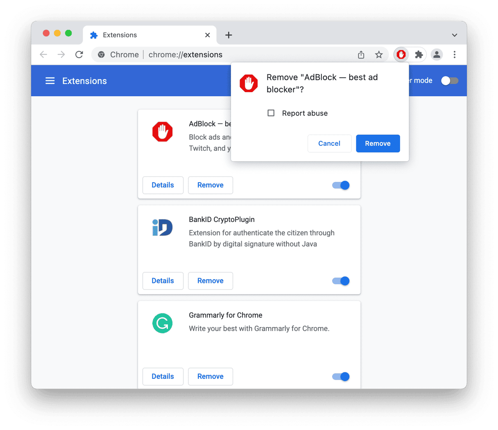Image resolution: width=498 pixels, height=430 pixels.
Task: Click the Grammarly extension logo
Action: [x=163, y=323]
